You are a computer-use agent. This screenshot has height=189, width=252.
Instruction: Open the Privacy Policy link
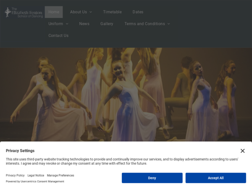(15, 176)
